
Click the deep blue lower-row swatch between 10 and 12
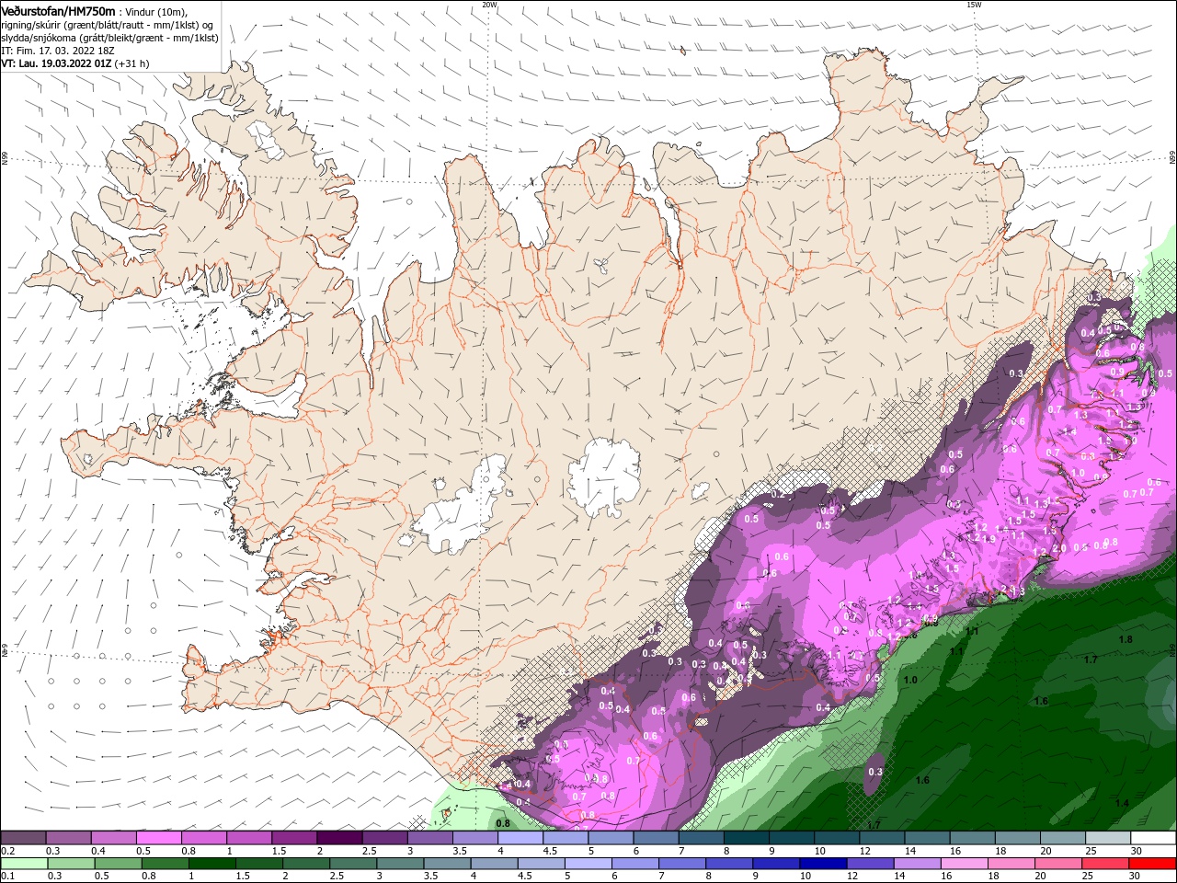pyautogui.click(x=822, y=864)
